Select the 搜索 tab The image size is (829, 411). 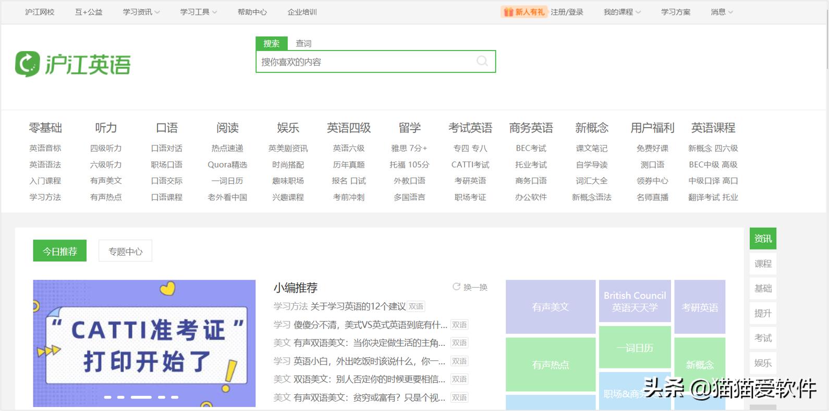272,43
